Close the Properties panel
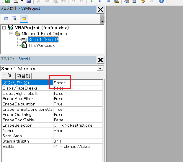Image resolution: width=183 pixels, height=162 pixels. point(100,60)
